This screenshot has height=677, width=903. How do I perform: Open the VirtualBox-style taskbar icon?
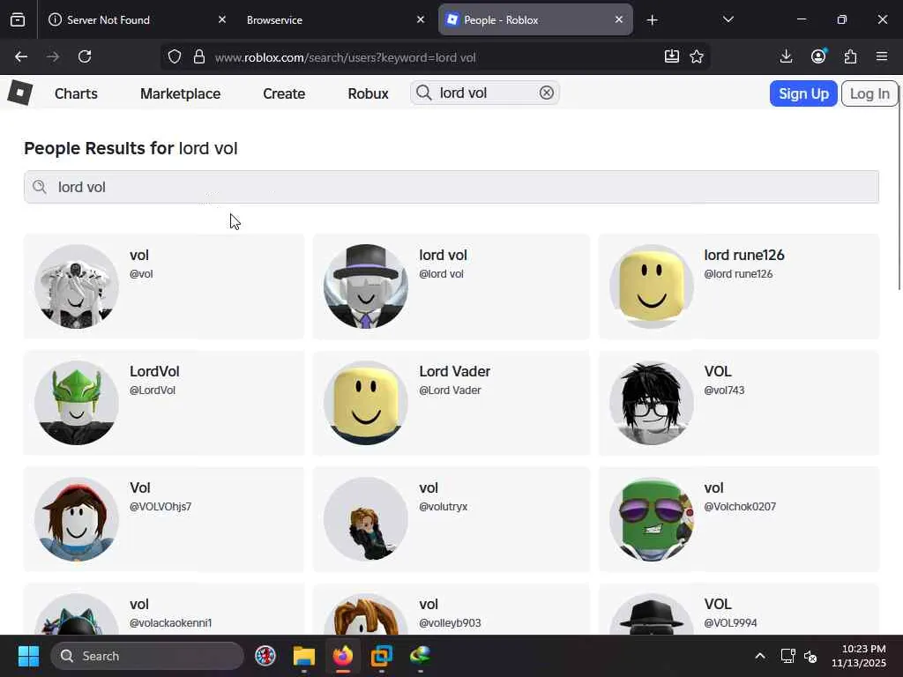[381, 656]
